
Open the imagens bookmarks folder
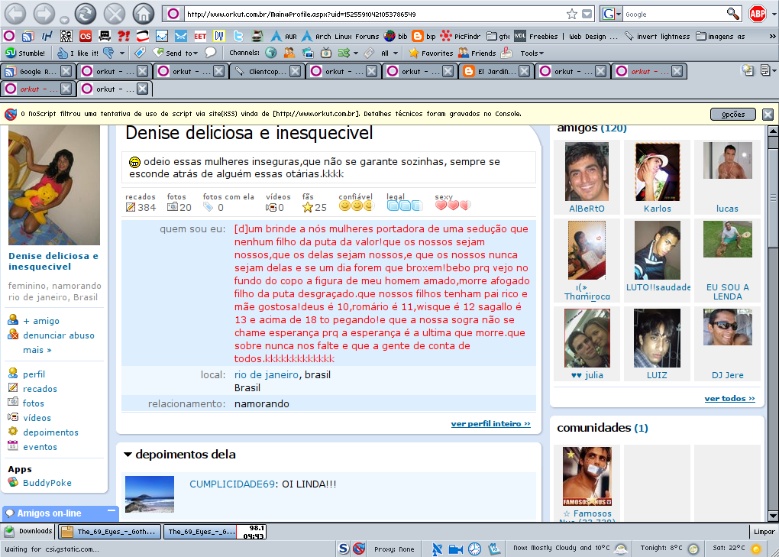point(720,36)
